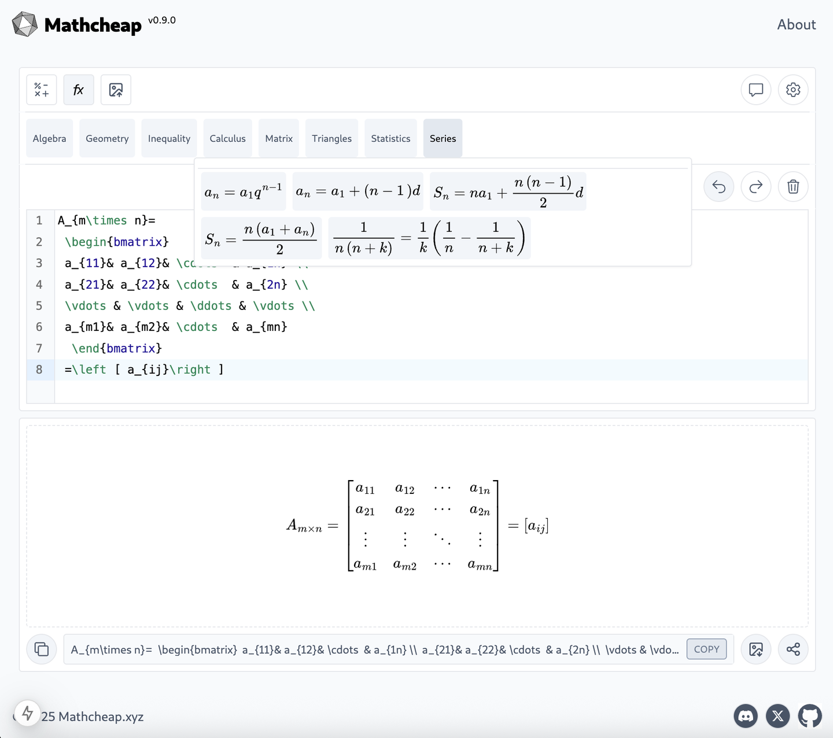Select the fx formula templates button
The image size is (833, 738).
coord(79,90)
